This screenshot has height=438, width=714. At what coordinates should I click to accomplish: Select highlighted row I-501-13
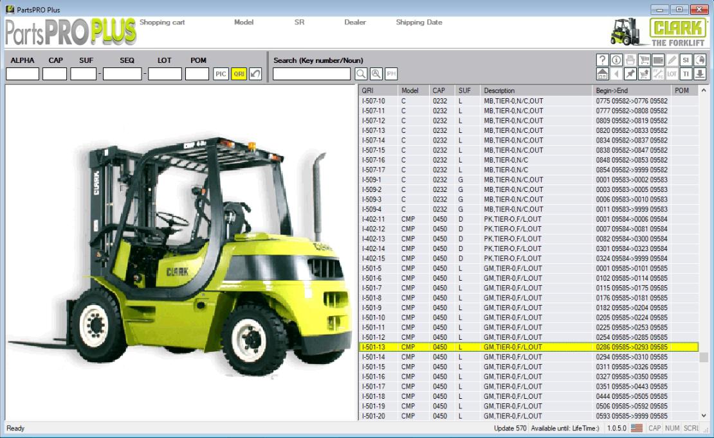click(x=528, y=347)
